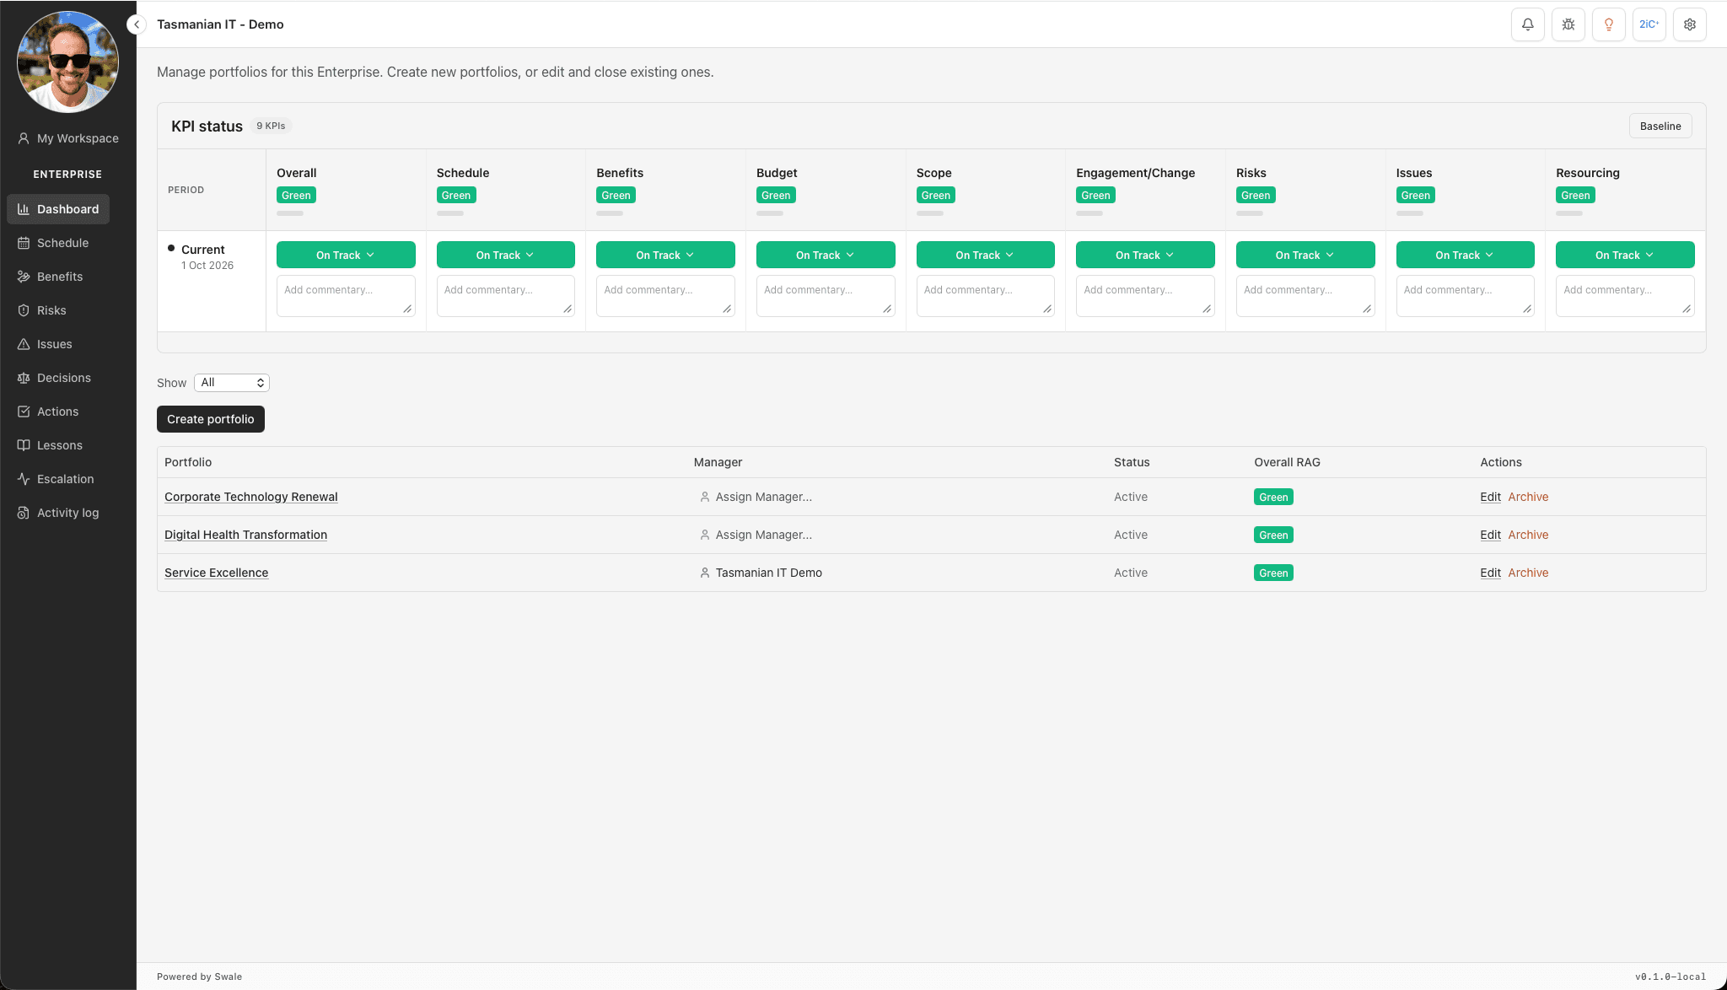Open Lessons in the sidebar
This screenshot has width=1727, height=990.
tap(50, 445)
